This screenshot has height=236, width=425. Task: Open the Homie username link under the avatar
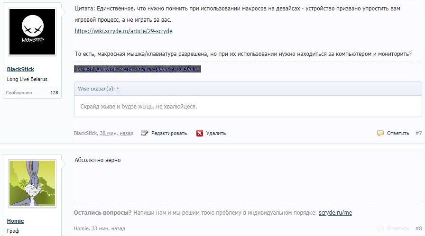tap(15, 221)
